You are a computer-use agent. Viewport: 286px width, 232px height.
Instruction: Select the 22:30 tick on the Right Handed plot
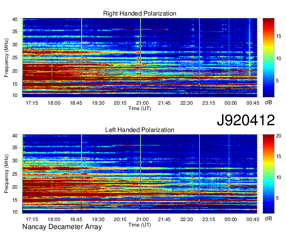(x=187, y=103)
